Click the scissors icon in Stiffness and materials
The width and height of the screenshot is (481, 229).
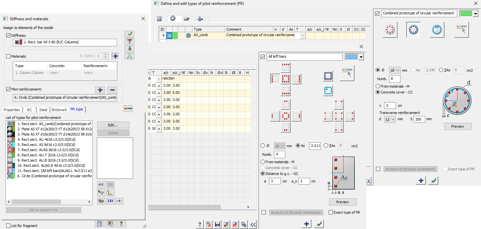(130, 56)
